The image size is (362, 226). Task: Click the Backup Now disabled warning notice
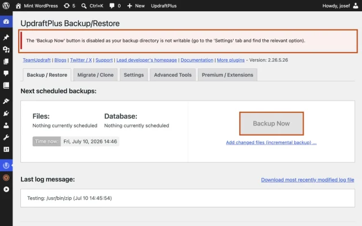coord(188,41)
